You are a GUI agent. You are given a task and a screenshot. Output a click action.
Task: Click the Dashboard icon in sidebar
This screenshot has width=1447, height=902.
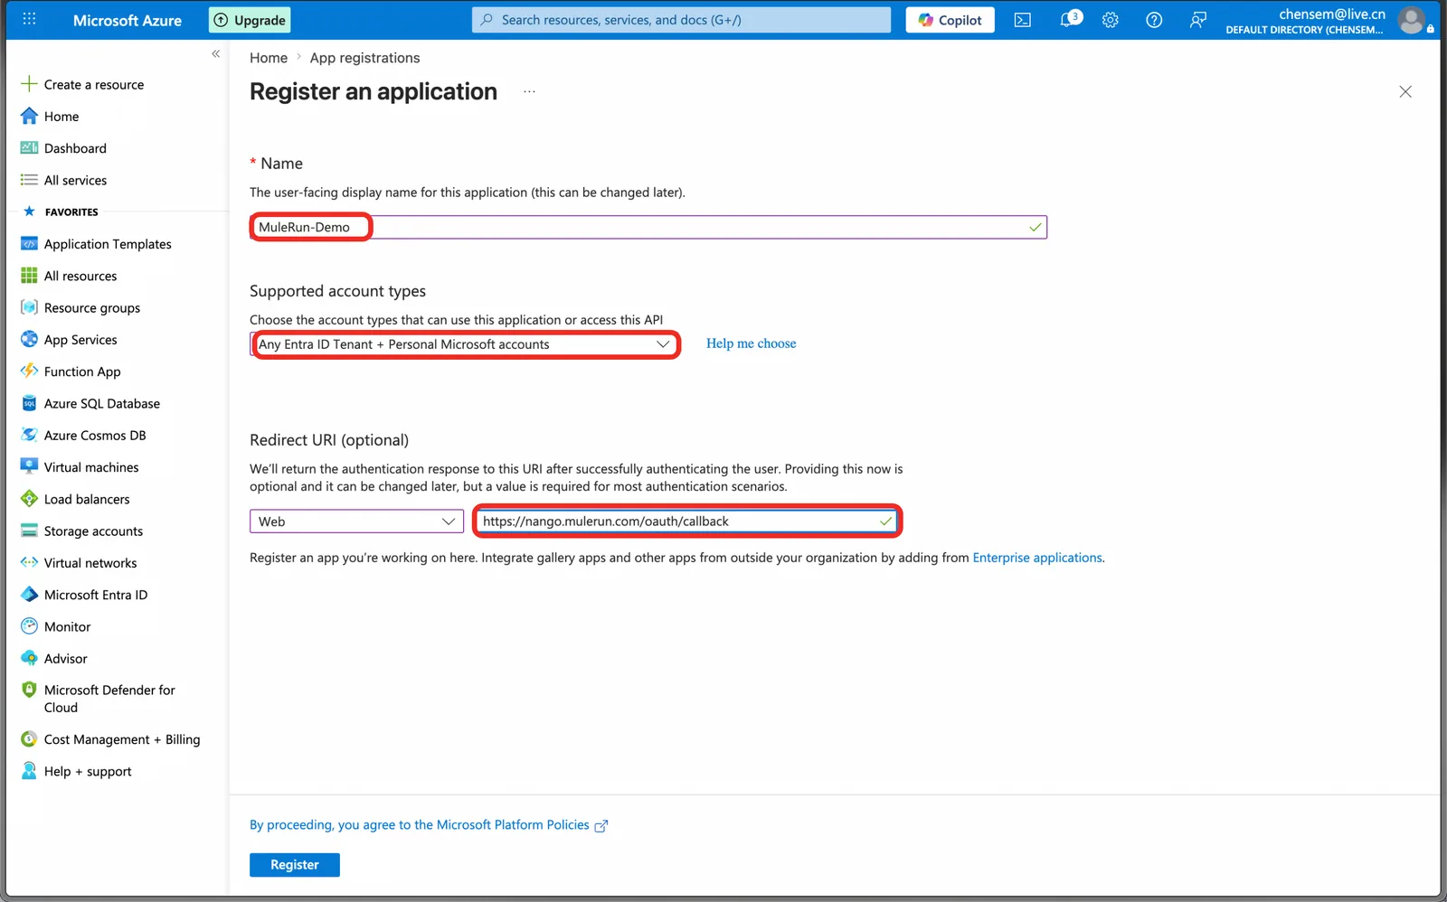coord(29,147)
